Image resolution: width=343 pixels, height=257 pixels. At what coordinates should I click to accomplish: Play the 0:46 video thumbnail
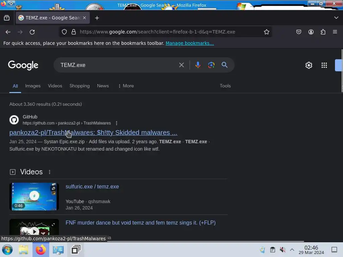34,196
